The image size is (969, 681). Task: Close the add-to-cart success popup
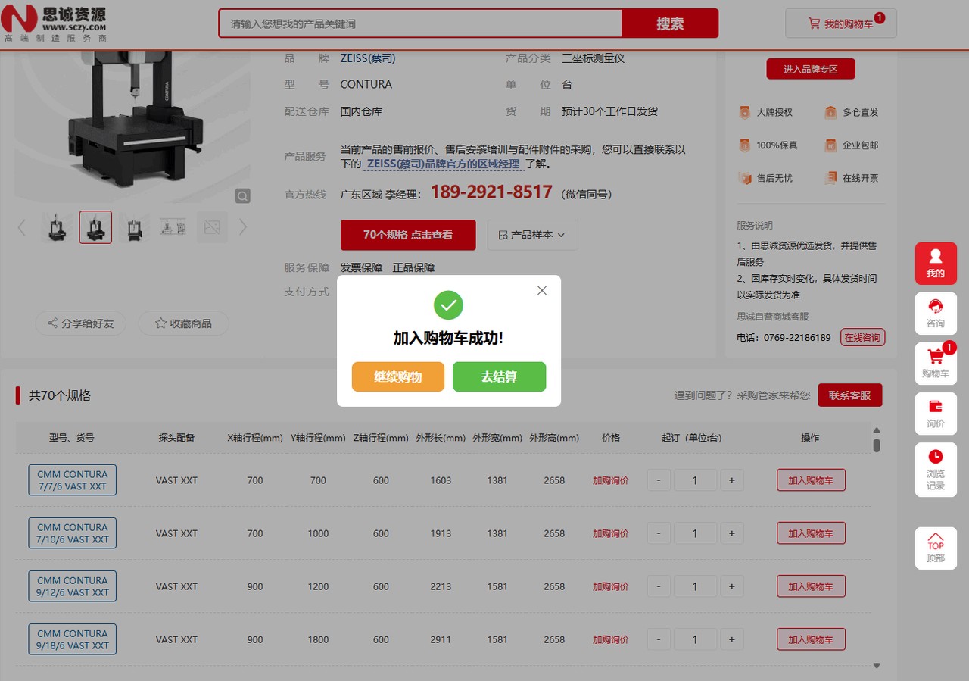pyautogui.click(x=541, y=291)
